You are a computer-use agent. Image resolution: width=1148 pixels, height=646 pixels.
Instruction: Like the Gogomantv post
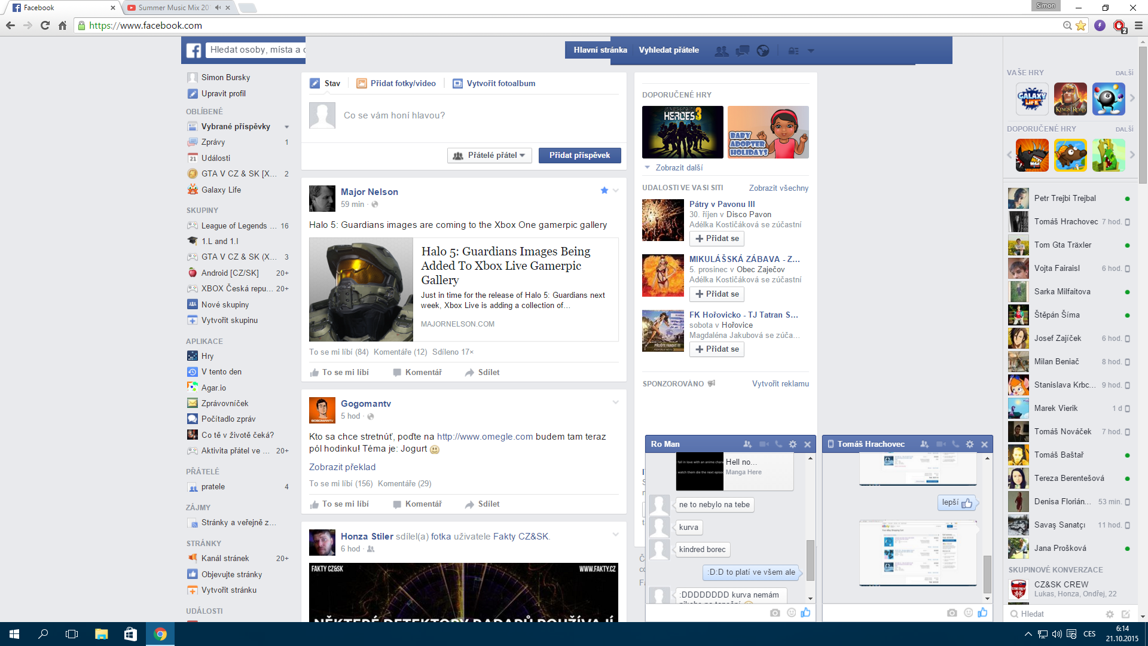340,504
